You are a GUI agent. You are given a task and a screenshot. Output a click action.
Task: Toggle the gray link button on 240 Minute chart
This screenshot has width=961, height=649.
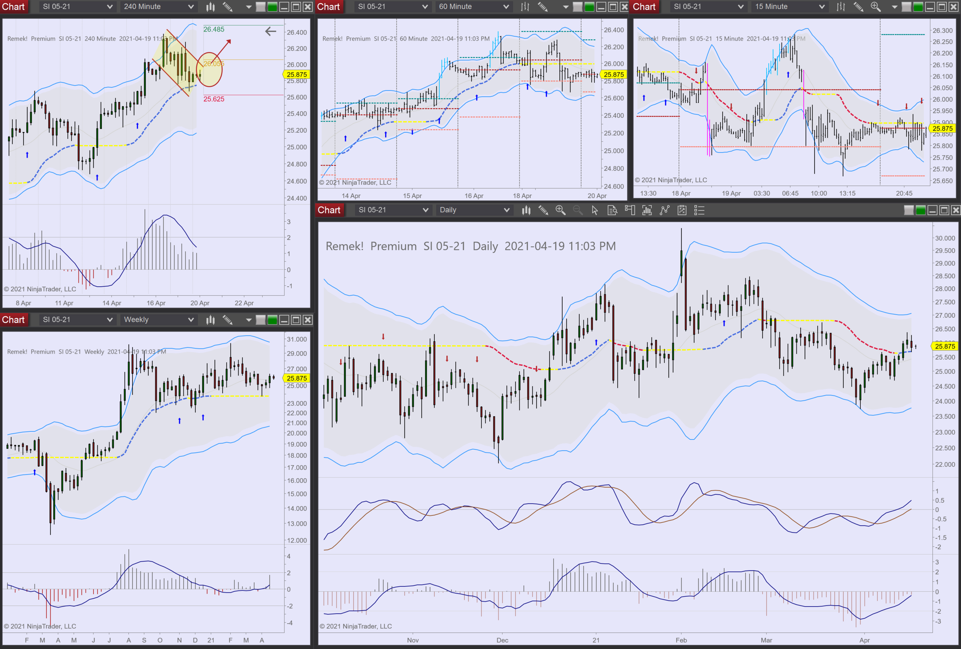261,7
